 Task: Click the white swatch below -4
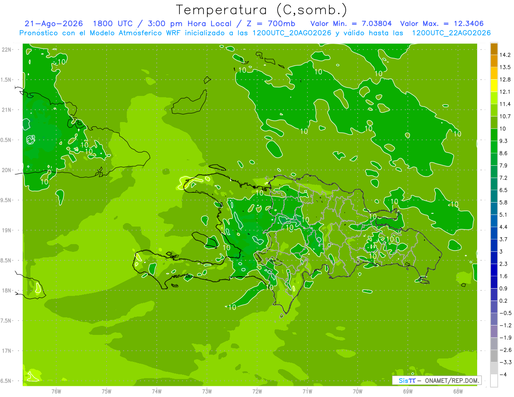[x=494, y=380]
